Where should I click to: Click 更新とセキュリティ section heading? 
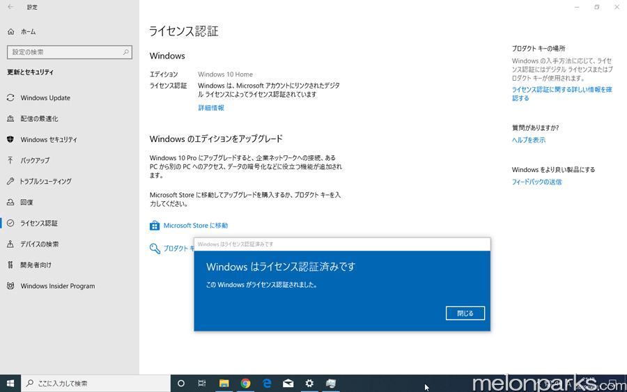tap(31, 72)
